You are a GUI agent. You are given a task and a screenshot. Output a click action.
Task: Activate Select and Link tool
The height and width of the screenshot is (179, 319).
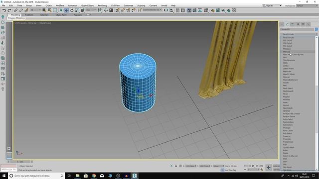[15, 10]
